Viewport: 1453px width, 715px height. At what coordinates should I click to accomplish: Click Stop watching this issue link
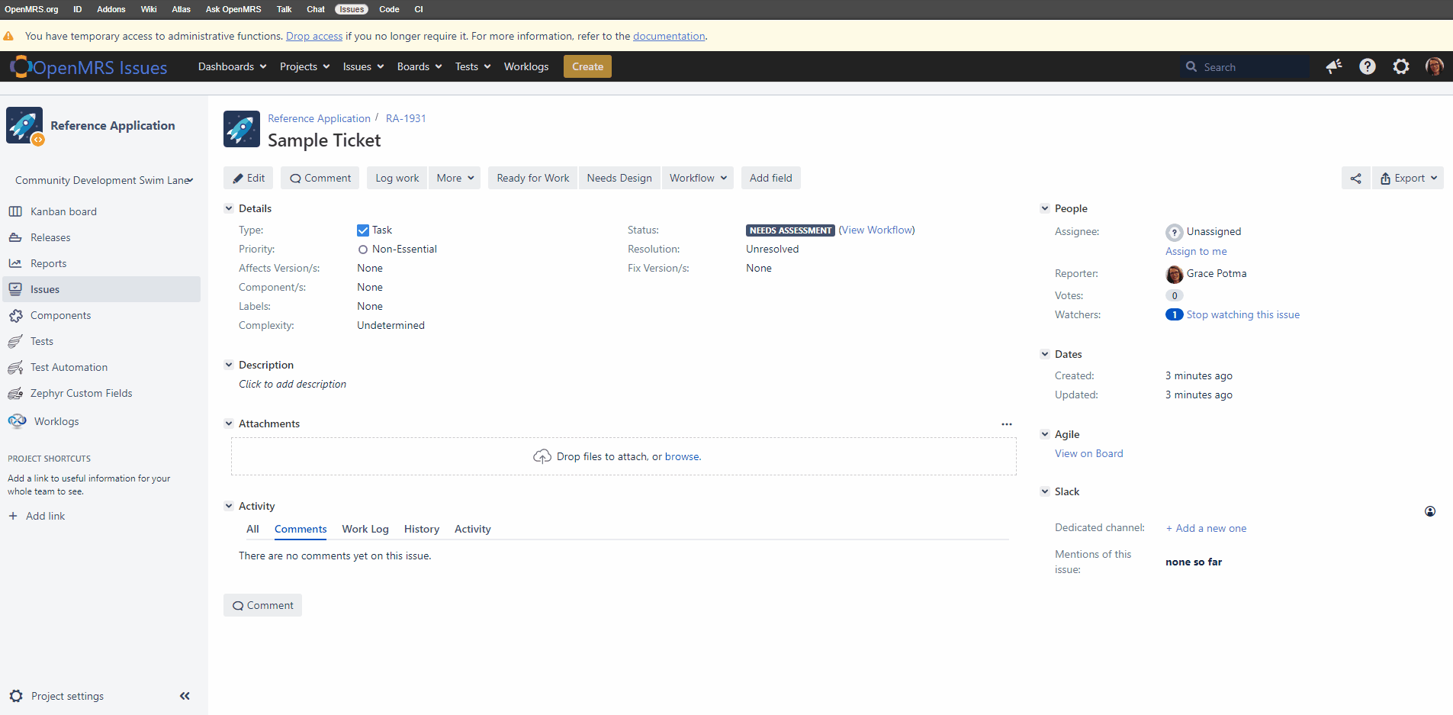(x=1243, y=314)
